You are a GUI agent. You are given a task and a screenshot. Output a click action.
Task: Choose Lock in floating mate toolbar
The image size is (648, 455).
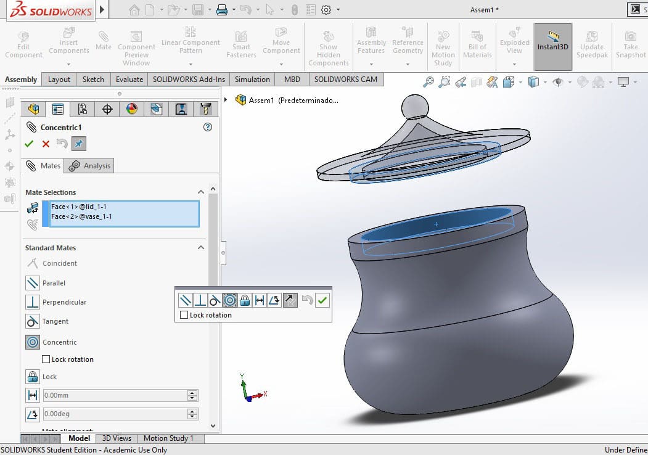(x=245, y=300)
